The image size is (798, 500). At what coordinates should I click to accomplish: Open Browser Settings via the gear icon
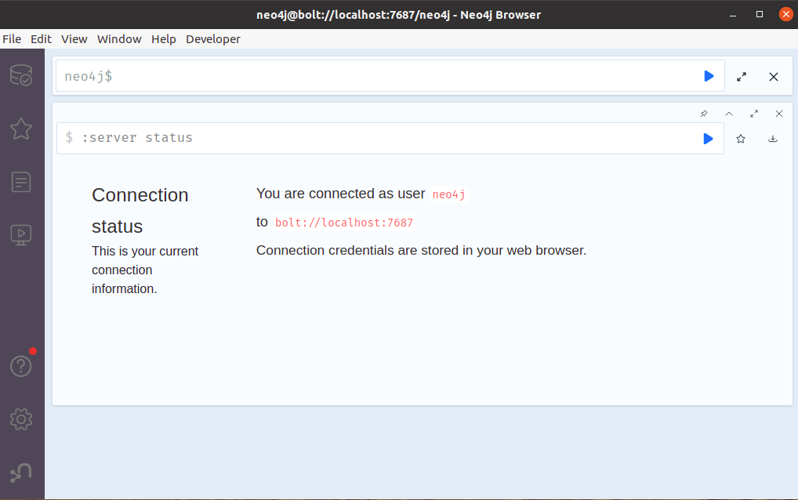point(20,419)
